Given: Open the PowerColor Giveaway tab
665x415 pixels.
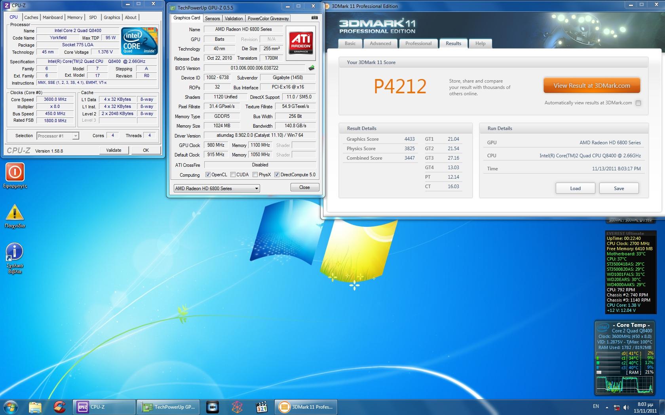Looking at the screenshot, I should pyautogui.click(x=268, y=19).
